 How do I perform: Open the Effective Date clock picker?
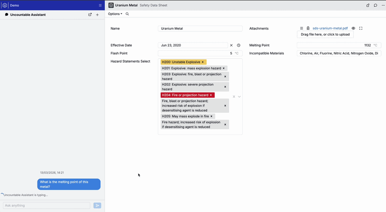click(x=238, y=45)
